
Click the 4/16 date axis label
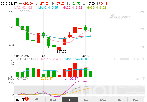[x=86, y=56]
